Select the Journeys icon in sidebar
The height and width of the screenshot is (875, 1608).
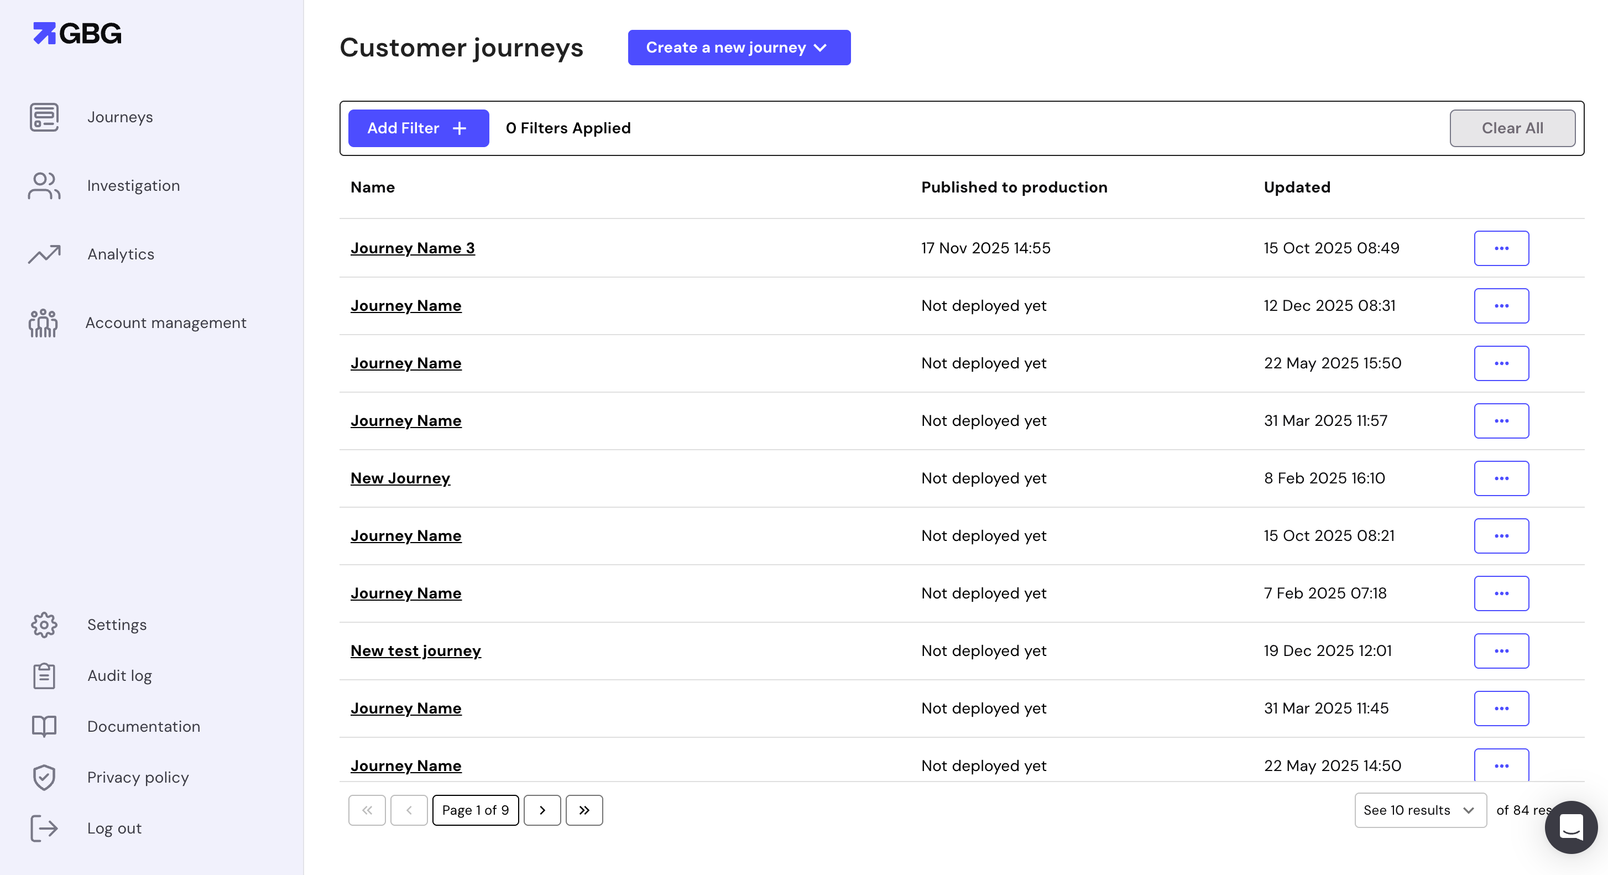click(x=44, y=117)
